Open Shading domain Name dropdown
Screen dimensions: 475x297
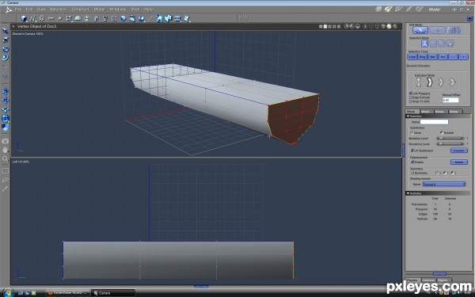tap(444, 185)
